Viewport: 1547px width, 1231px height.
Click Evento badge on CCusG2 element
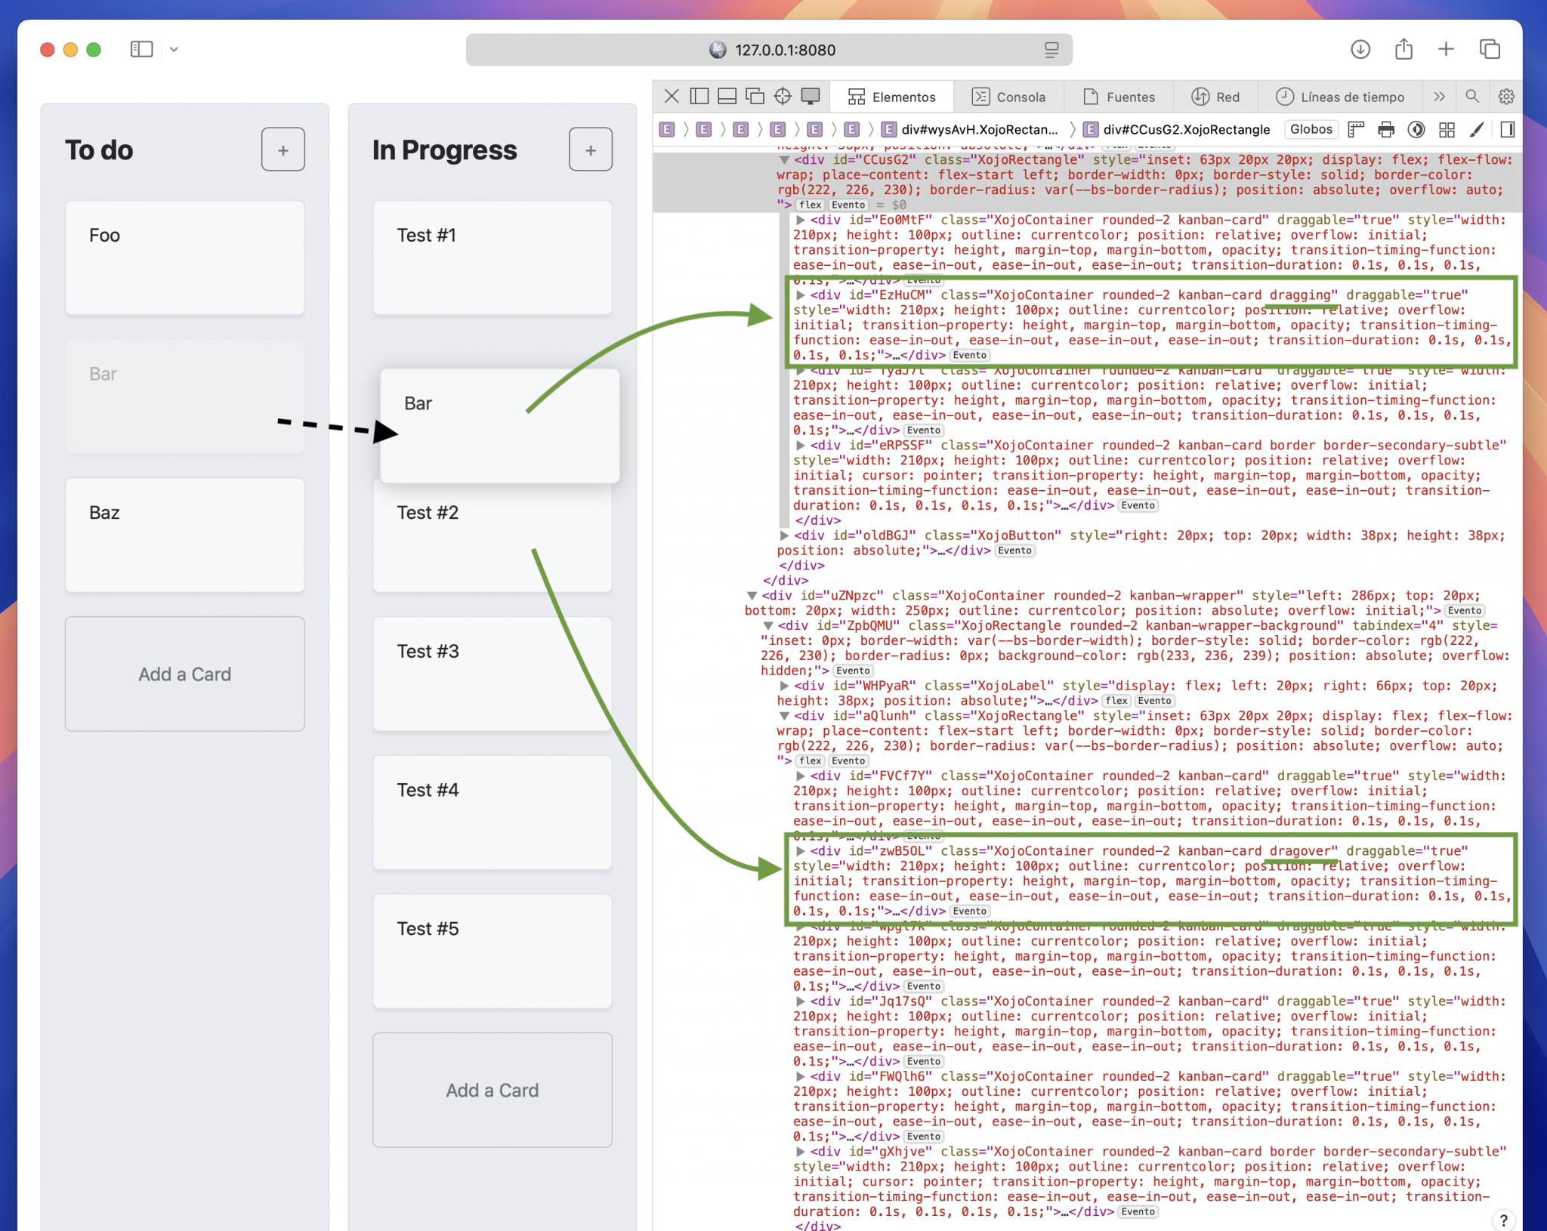tap(848, 205)
